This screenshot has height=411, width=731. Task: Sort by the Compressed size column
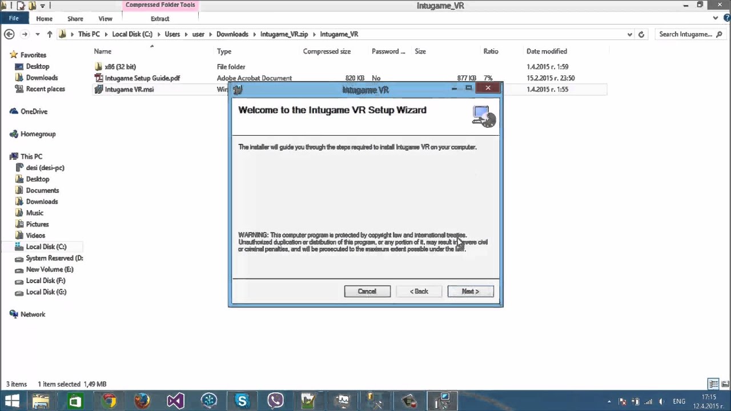[327, 51]
